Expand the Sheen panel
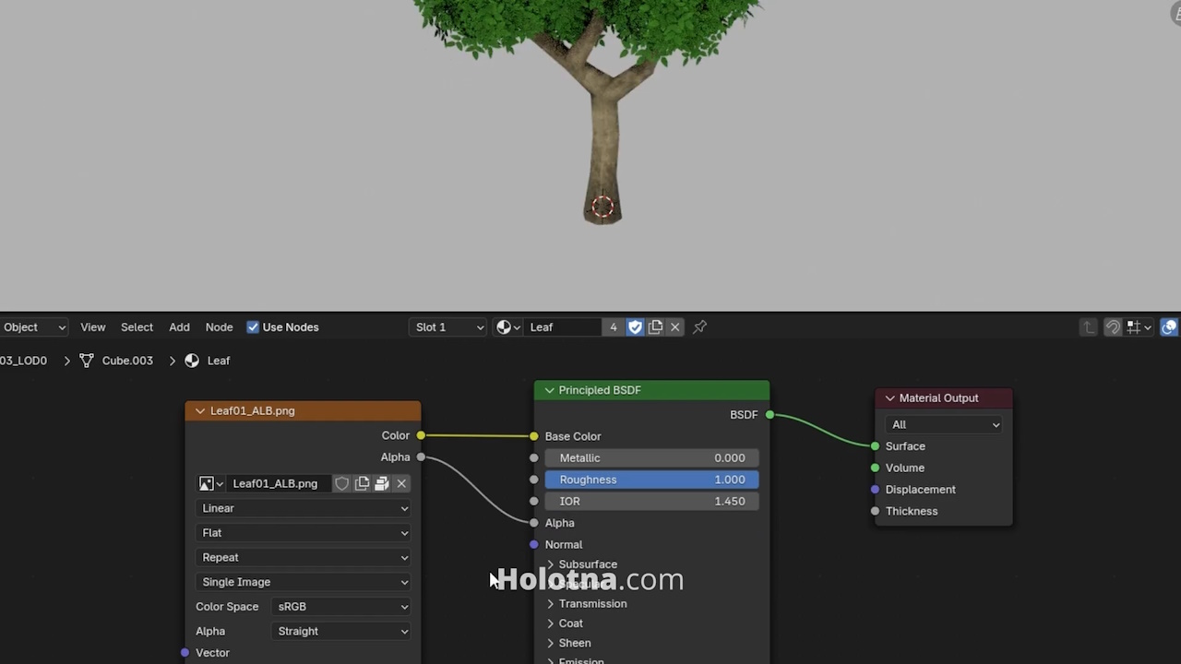The image size is (1181, 664). click(551, 643)
